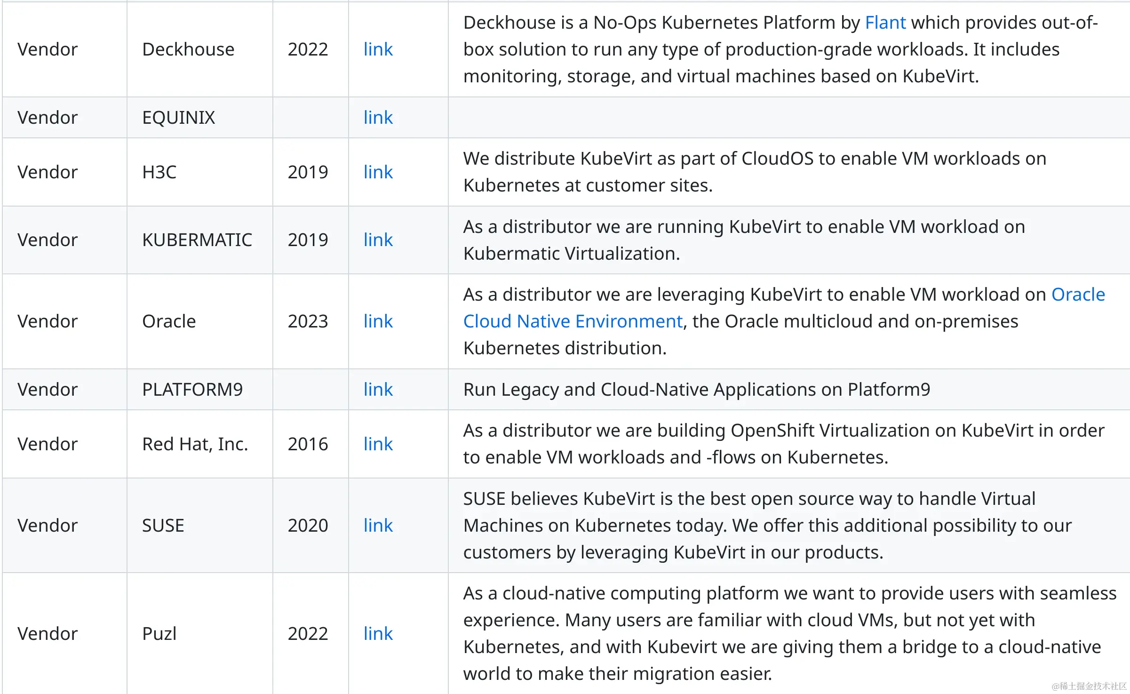Click the 2023 year cell for Oracle

click(308, 321)
